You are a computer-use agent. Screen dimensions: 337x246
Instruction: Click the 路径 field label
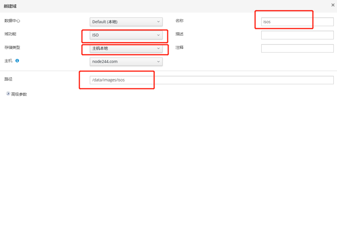click(x=8, y=79)
